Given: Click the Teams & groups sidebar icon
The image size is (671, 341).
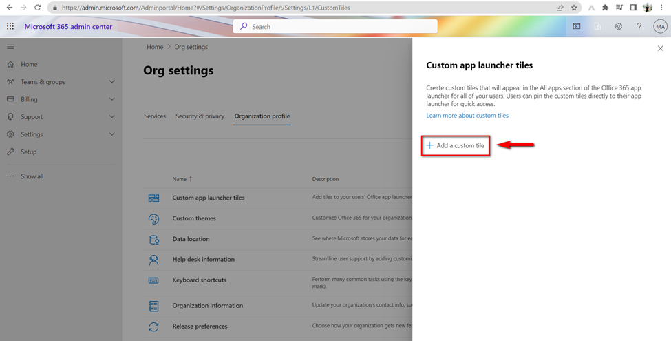Looking at the screenshot, I should point(11,81).
